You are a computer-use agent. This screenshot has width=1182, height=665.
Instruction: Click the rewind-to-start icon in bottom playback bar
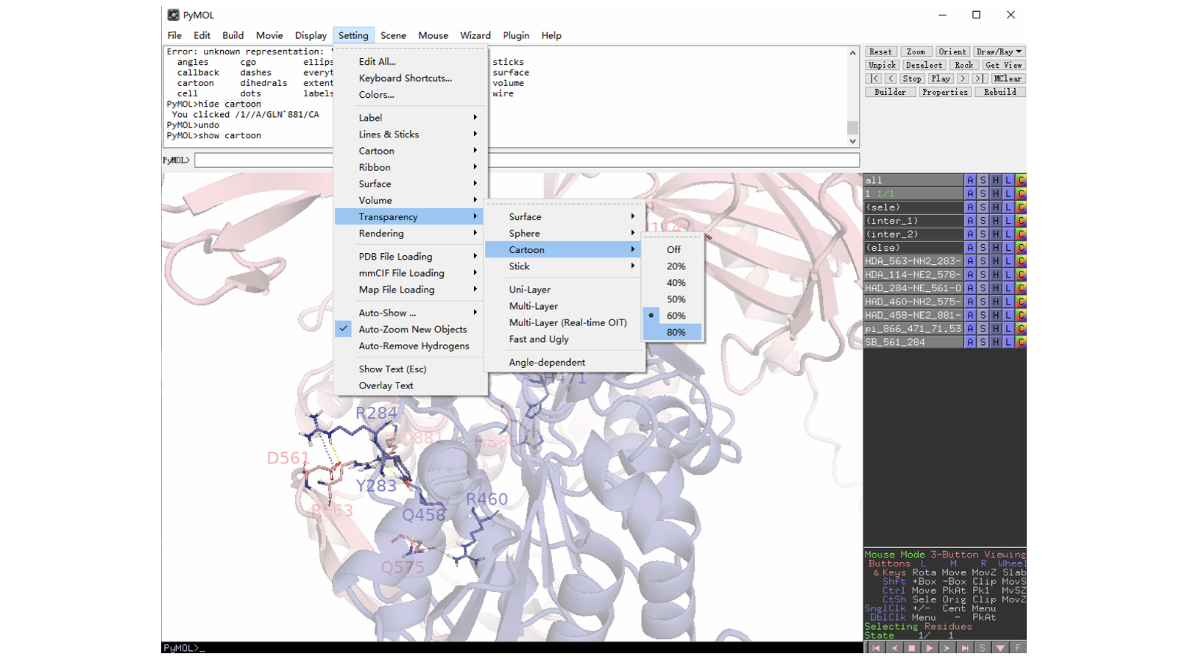tap(876, 648)
